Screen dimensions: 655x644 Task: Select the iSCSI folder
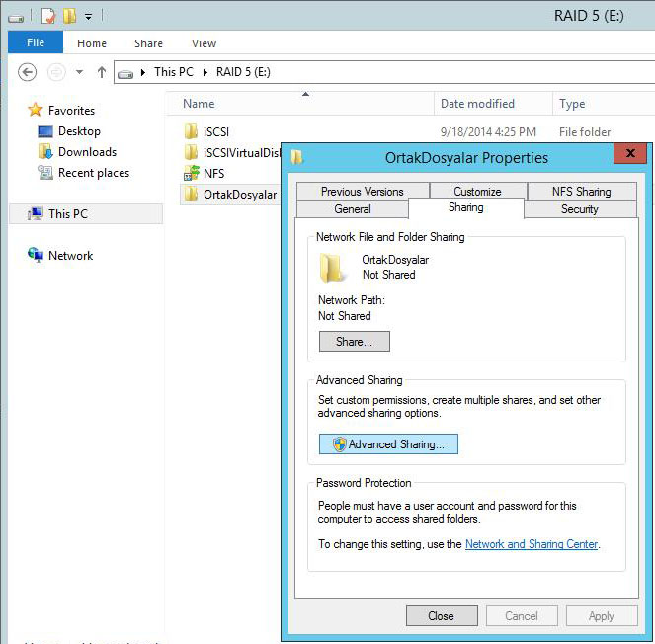215,131
